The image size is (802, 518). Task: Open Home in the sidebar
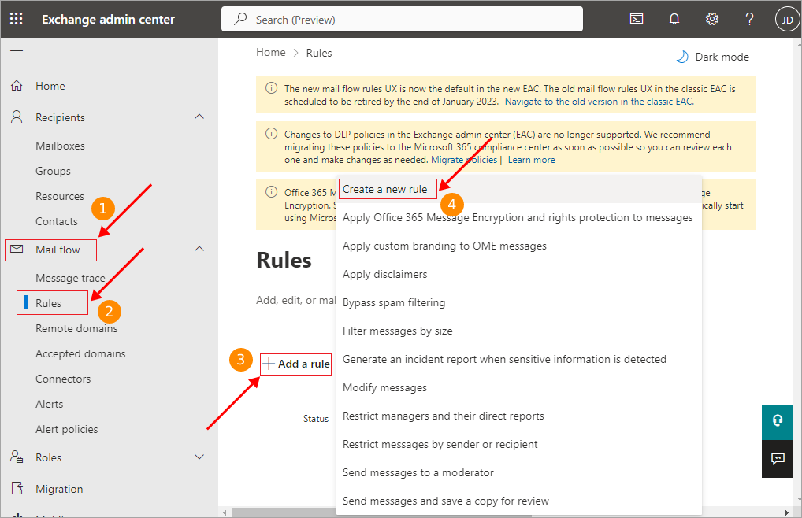pyautogui.click(x=50, y=86)
